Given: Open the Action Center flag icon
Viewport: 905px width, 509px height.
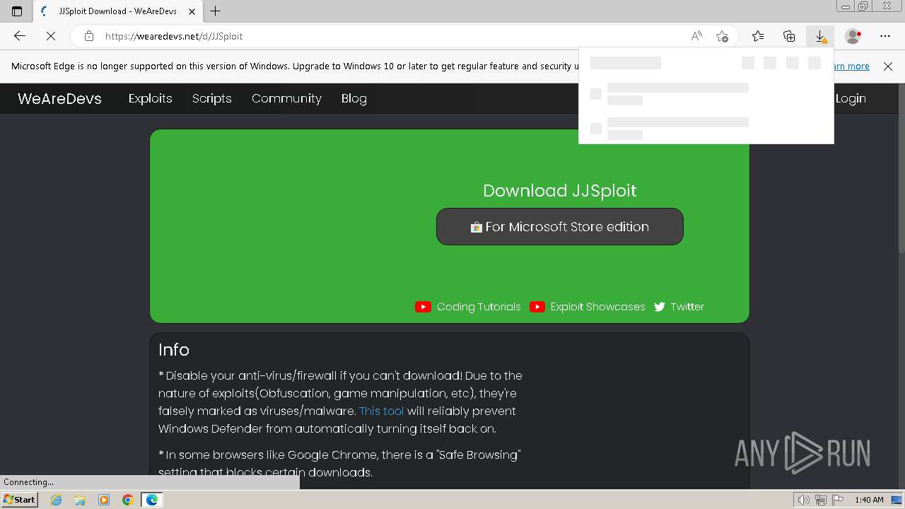Looking at the screenshot, I should (837, 500).
